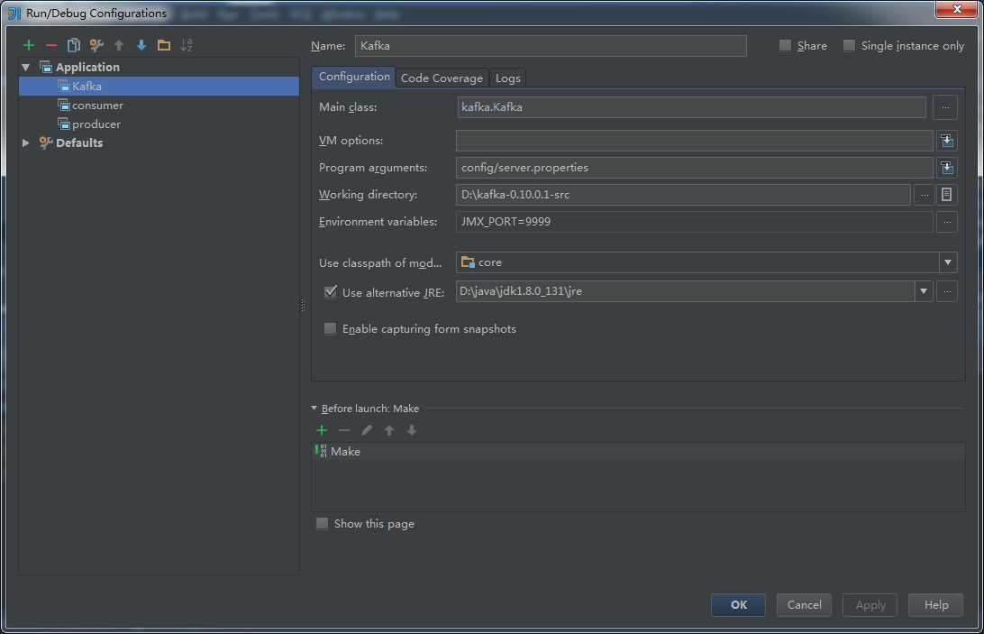The height and width of the screenshot is (634, 984).
Task: Switch to the Logs tab
Action: pyautogui.click(x=507, y=78)
